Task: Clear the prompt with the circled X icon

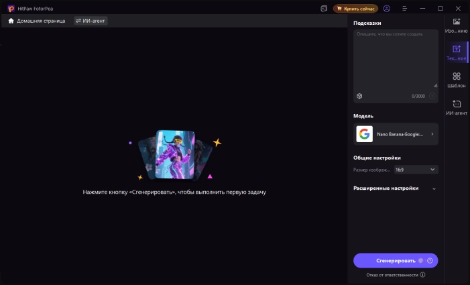Action: 432,96
